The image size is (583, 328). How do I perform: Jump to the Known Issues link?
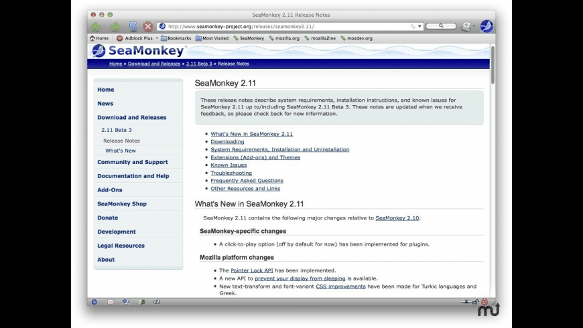pyautogui.click(x=229, y=165)
